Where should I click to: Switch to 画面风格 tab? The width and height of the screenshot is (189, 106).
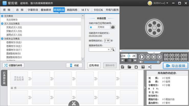click(72, 10)
